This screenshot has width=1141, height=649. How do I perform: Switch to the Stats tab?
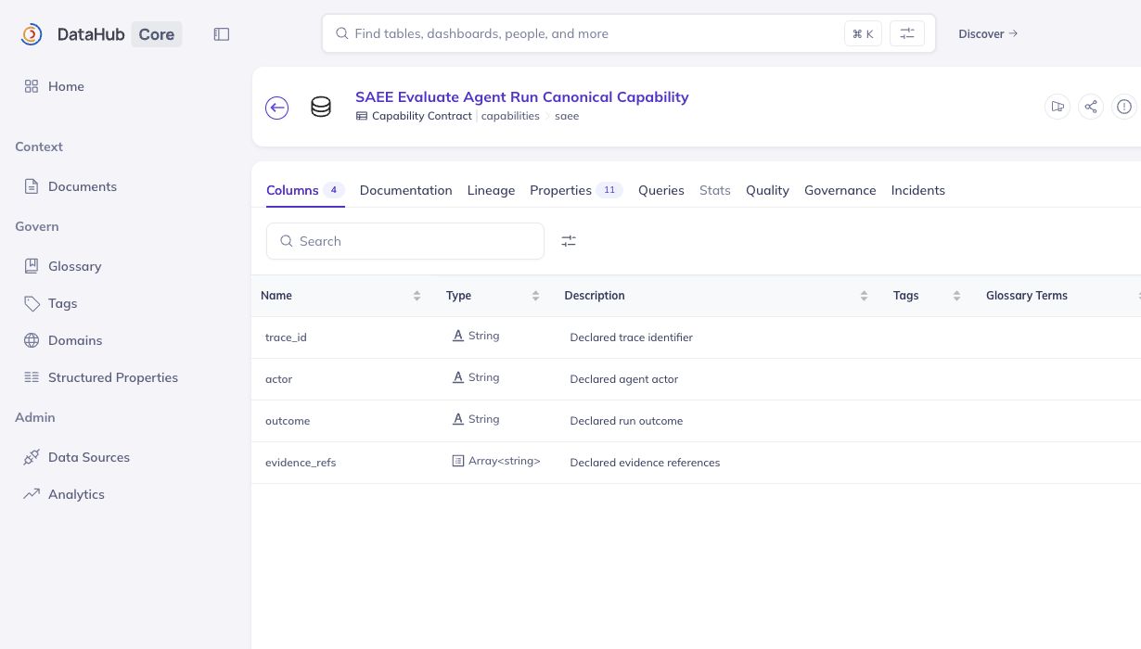pyautogui.click(x=715, y=190)
